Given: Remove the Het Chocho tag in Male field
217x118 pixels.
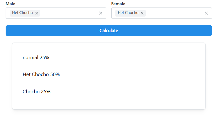Looking at the screenshot, I should coord(37,13).
